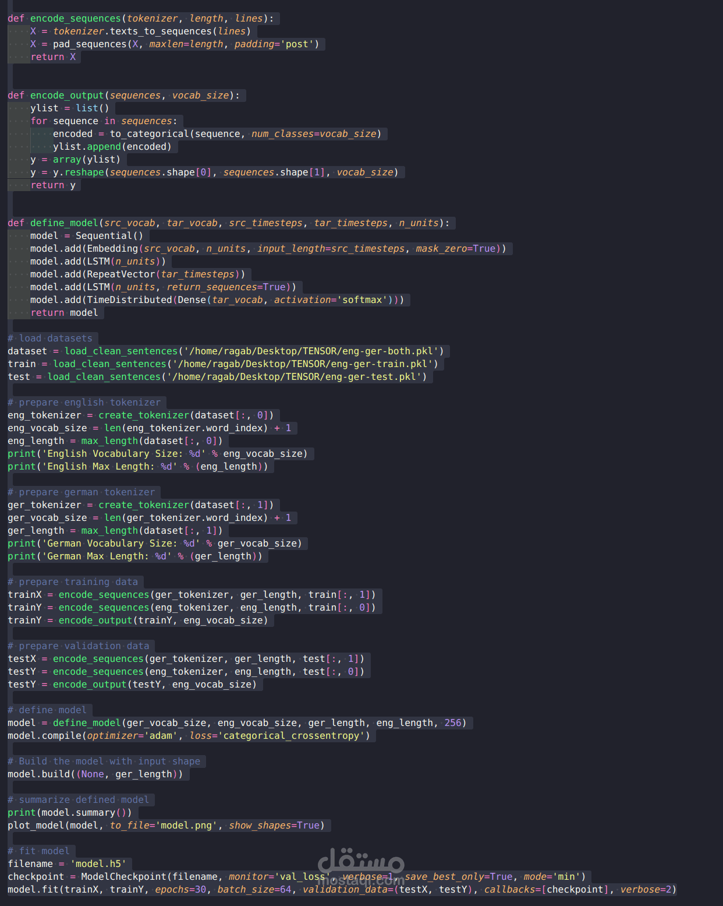Click the 'trainY = encode_output' line
The width and height of the screenshot is (723, 906).
[x=138, y=621]
